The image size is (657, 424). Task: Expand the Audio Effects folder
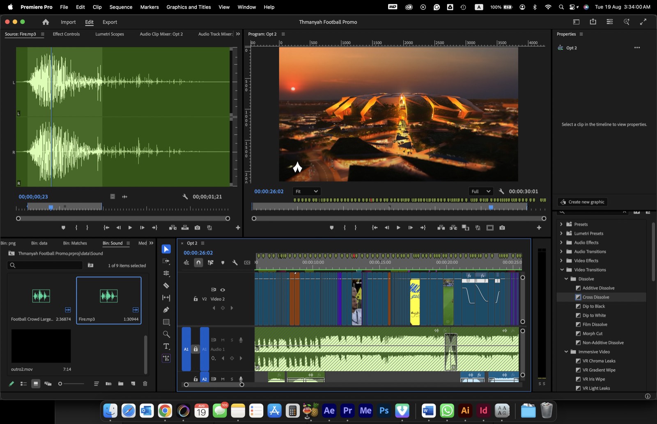pos(561,242)
